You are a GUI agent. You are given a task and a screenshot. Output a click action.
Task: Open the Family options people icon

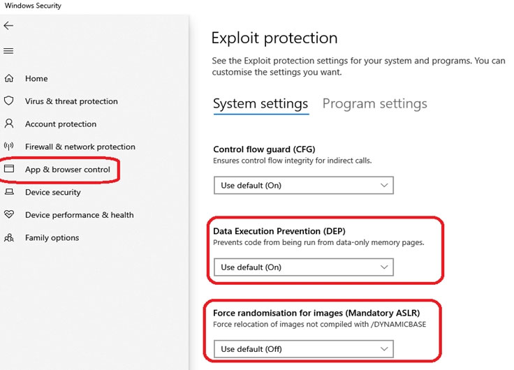point(9,237)
